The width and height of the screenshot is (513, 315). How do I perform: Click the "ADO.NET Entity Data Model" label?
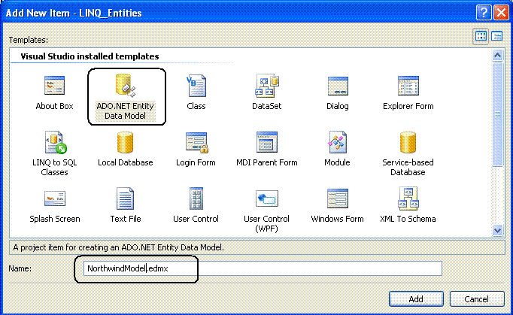click(x=126, y=111)
